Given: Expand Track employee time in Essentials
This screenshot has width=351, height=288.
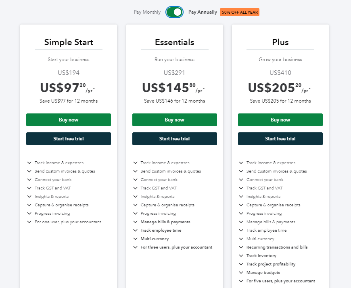Looking at the screenshot, I should 135,230.
